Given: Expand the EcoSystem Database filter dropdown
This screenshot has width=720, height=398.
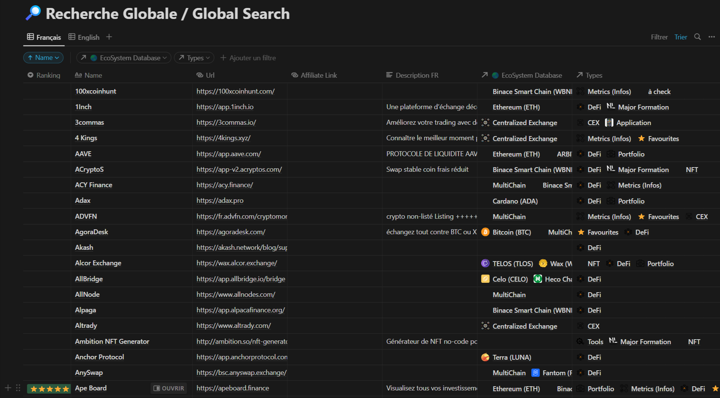Looking at the screenshot, I should (x=124, y=58).
